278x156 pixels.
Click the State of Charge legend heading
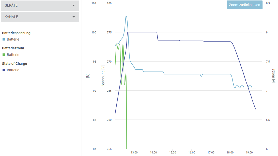[14, 64]
